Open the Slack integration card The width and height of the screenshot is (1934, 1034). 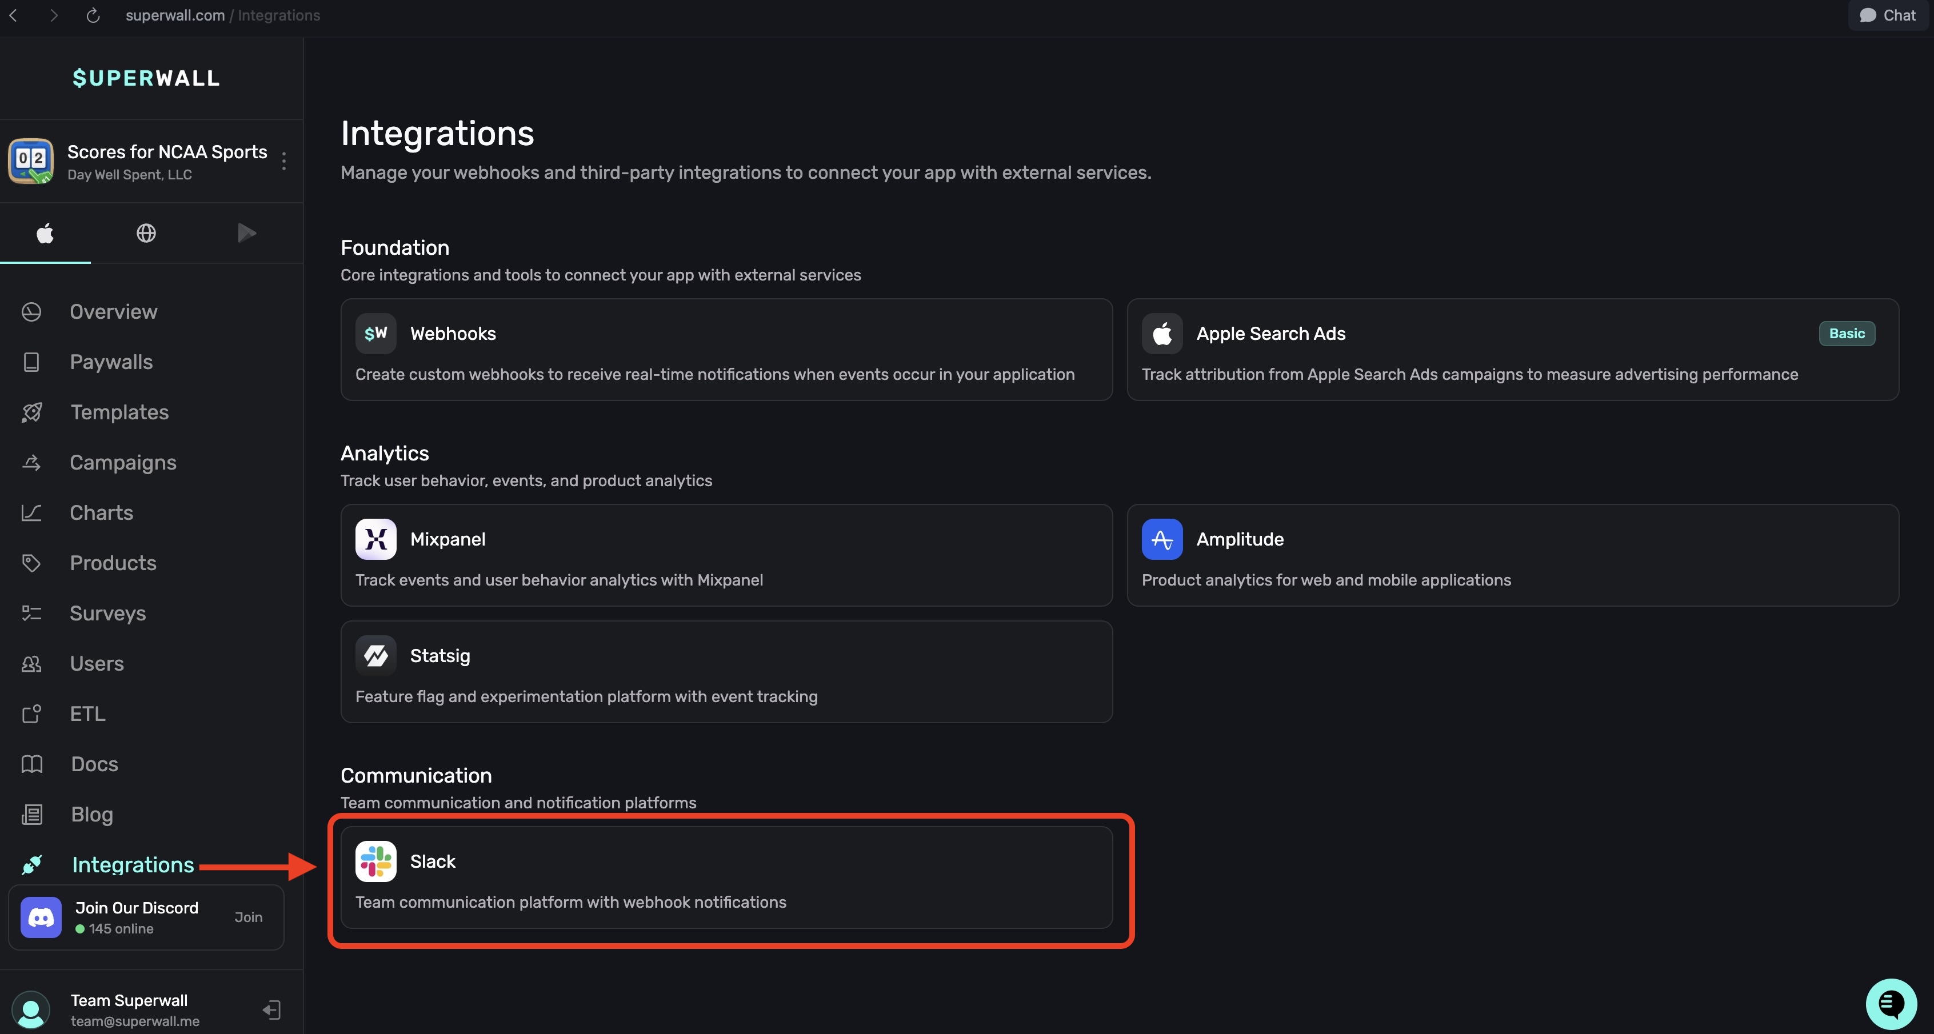726,877
